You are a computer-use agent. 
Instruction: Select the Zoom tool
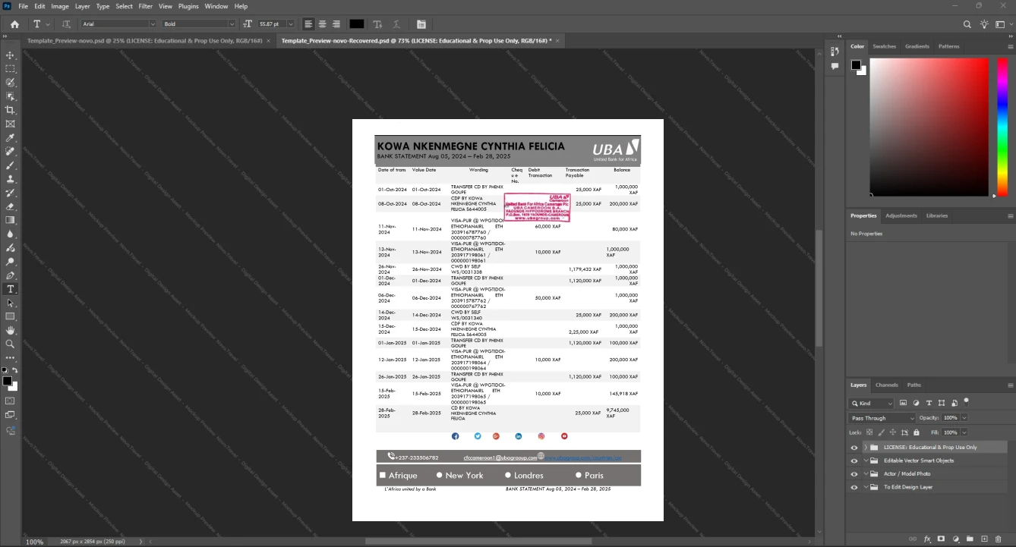pyautogui.click(x=10, y=344)
